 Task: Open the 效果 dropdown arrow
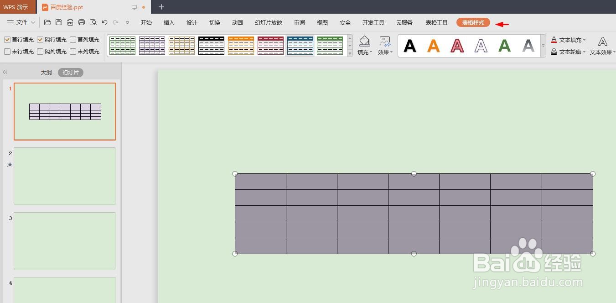tap(391, 52)
